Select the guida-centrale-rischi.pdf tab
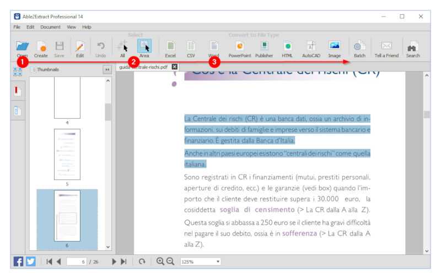This screenshot has width=441, height=279. [143, 67]
